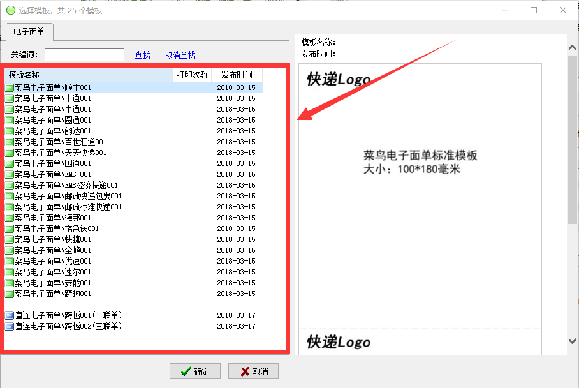Select template name 菜鸟电子面单\圆通001
This screenshot has width=579, height=388.
pos(53,120)
